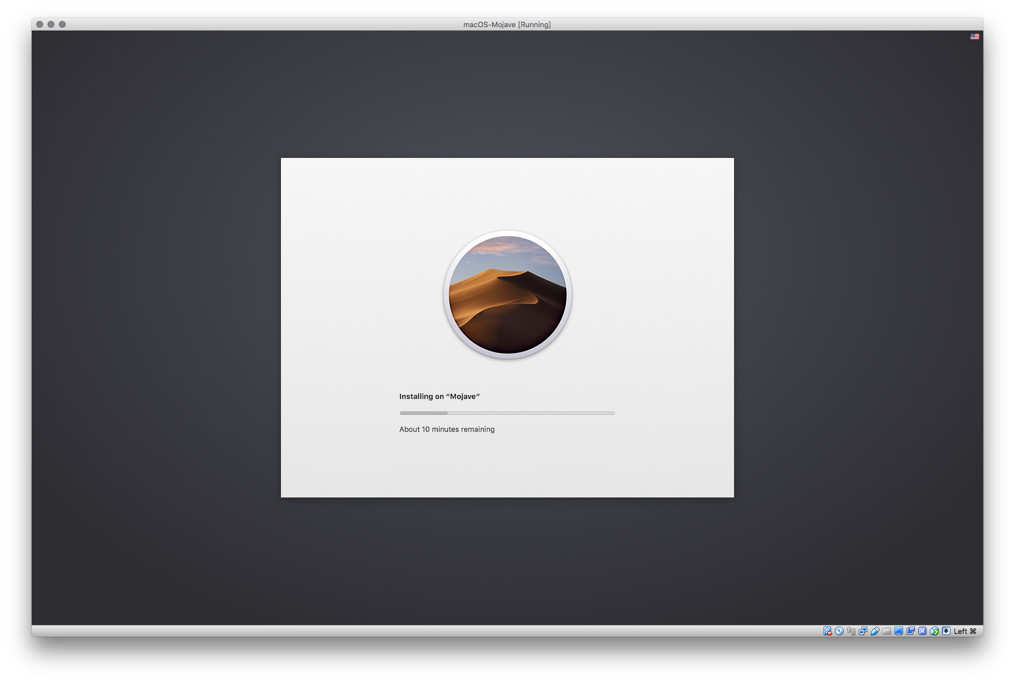
Task: Click the keyboard capture arrow icon
Action: tap(946, 631)
